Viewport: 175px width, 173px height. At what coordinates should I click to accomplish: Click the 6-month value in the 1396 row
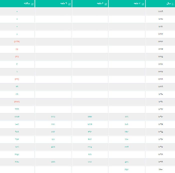90,139
